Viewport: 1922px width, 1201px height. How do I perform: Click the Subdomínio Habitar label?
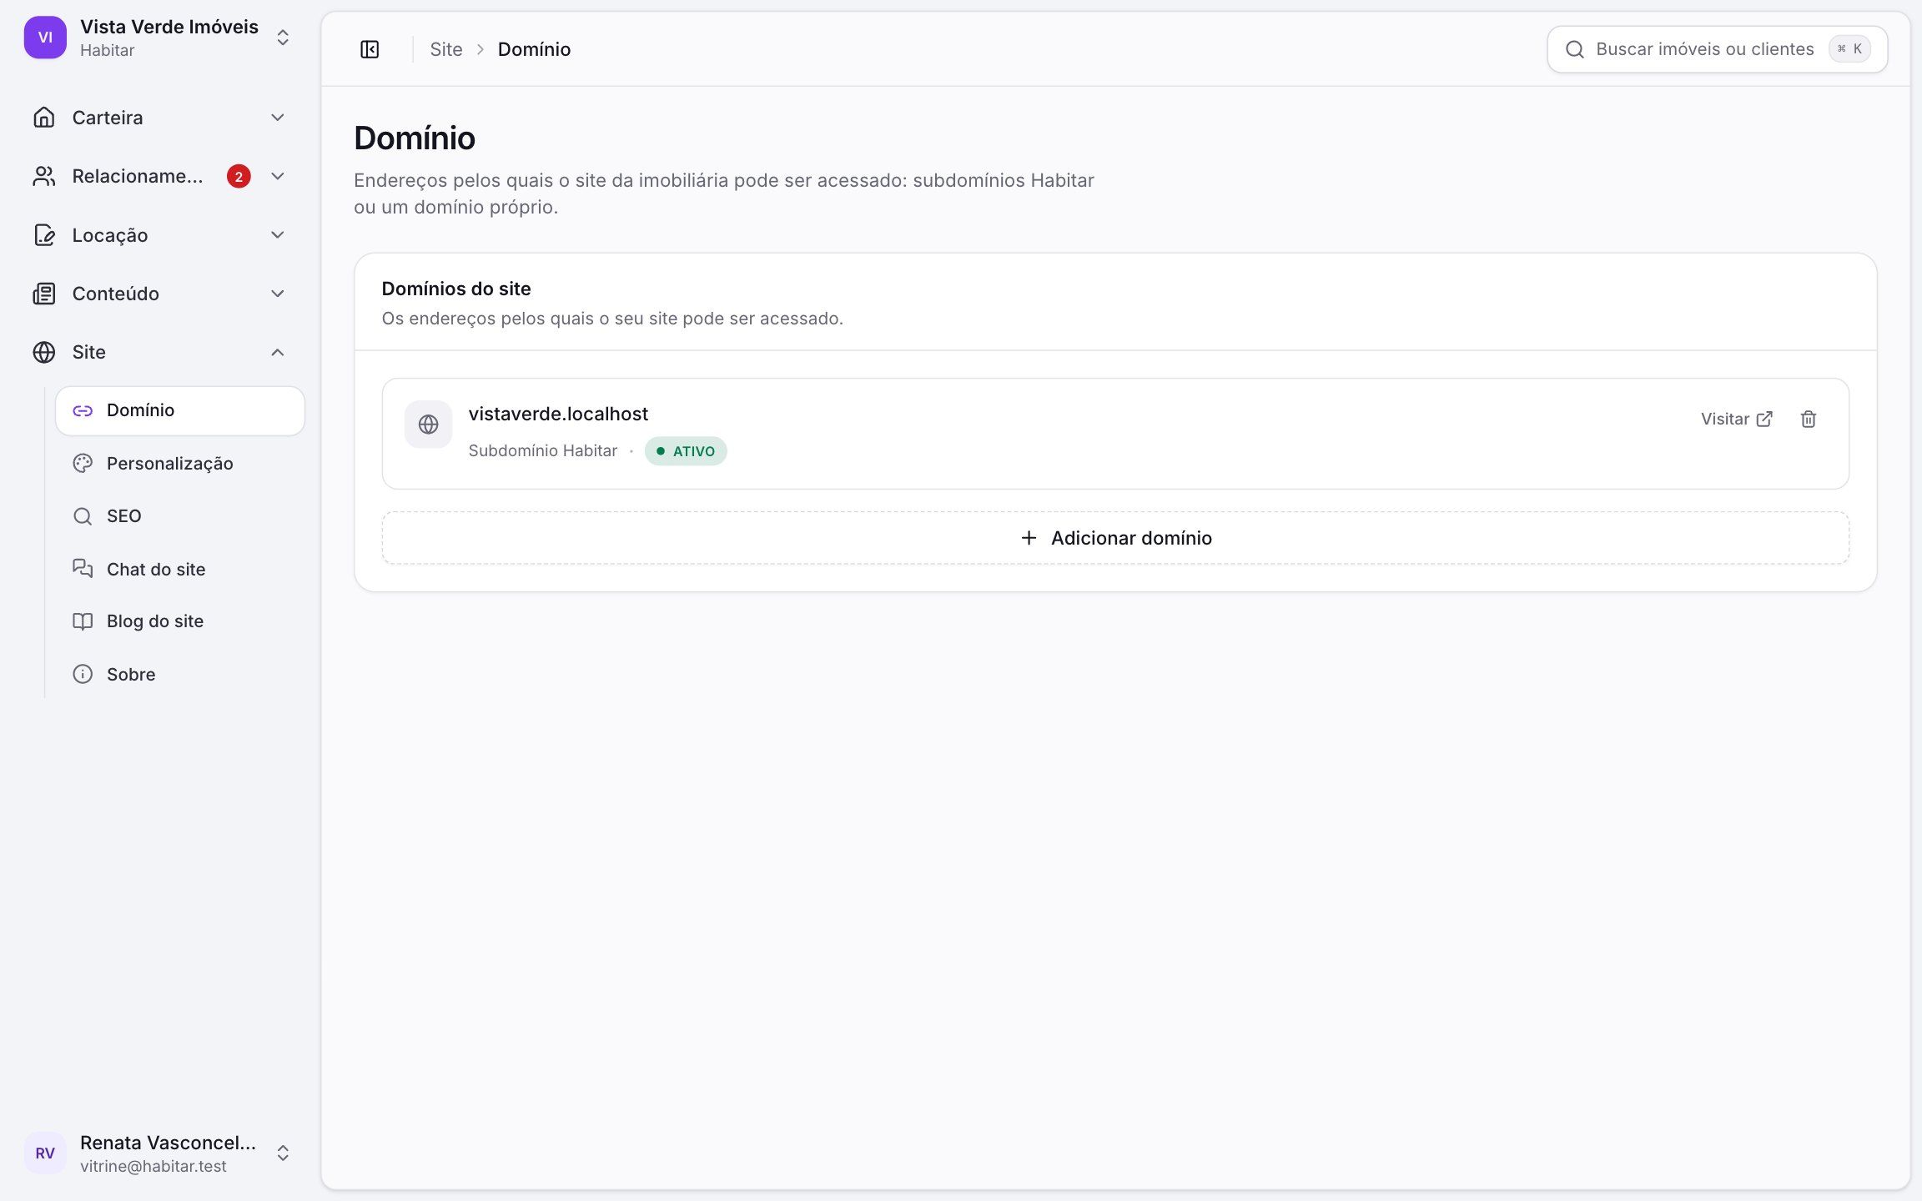pos(543,450)
